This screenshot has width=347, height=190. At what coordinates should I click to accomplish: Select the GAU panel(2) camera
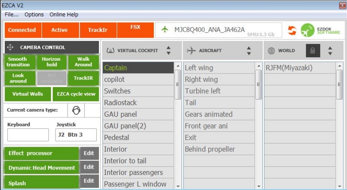[138, 126]
